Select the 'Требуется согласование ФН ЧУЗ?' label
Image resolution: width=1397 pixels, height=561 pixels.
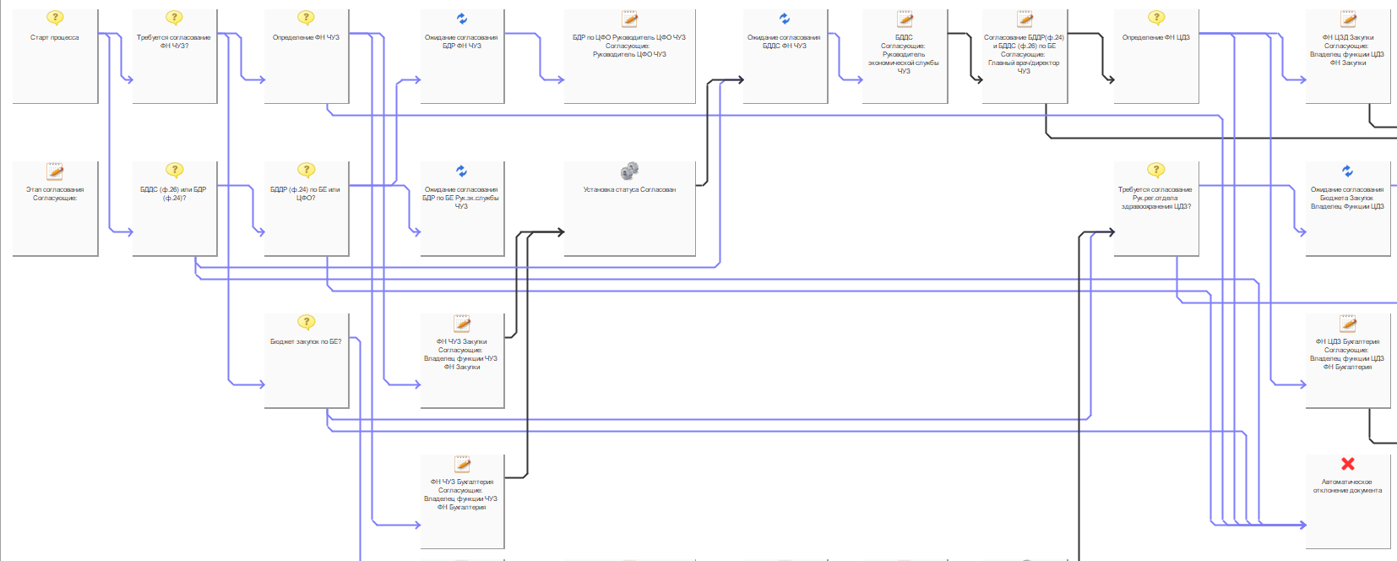pos(174,41)
